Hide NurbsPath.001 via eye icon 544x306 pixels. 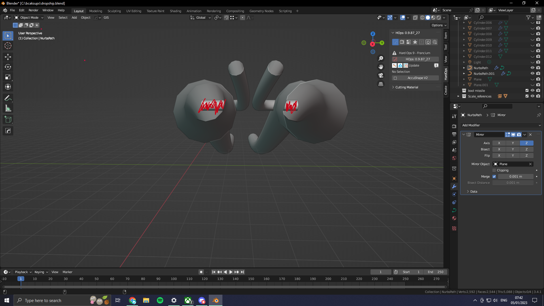tap(532, 73)
